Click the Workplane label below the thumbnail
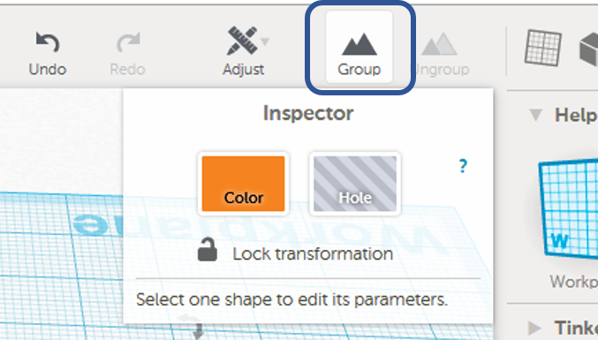This screenshot has height=340, width=598. click(x=573, y=282)
